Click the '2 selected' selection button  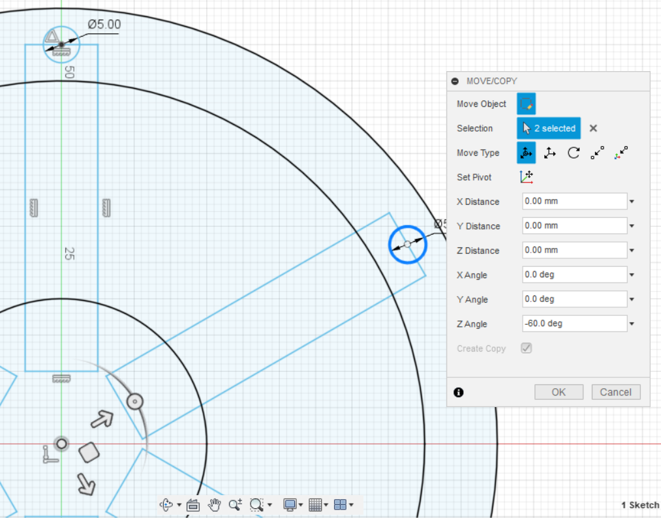tap(549, 128)
